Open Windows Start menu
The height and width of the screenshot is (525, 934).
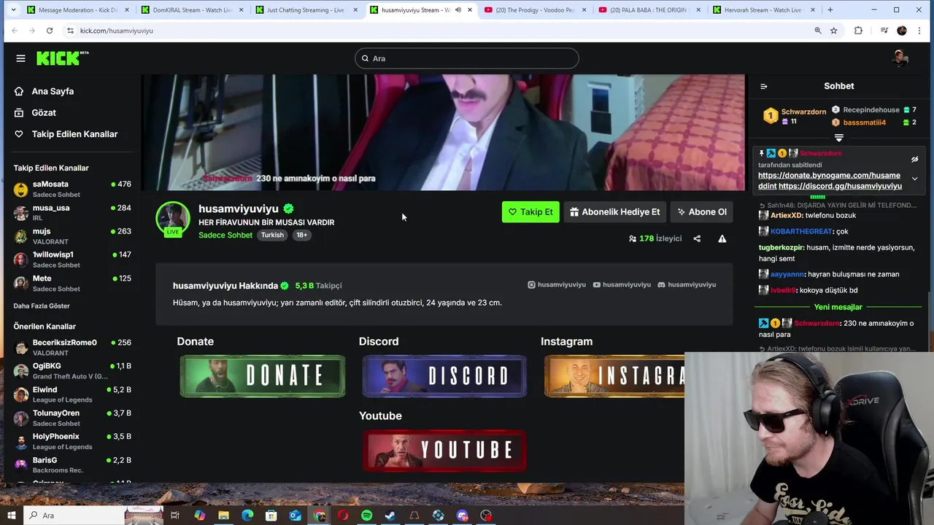pyautogui.click(x=11, y=516)
